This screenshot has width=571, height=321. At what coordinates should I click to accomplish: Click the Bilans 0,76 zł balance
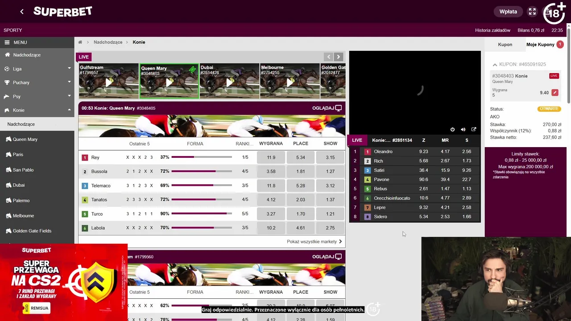[x=531, y=30]
